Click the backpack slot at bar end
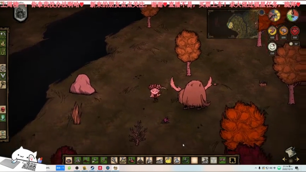Image resolution: width=306 pixels, height=172 pixels. [232, 160]
